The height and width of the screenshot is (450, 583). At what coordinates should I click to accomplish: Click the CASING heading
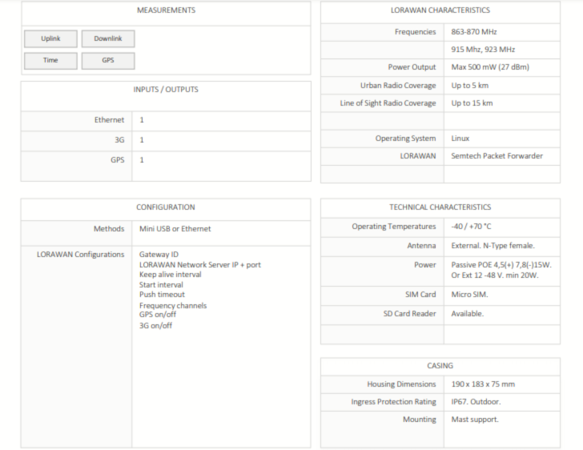[440, 366]
